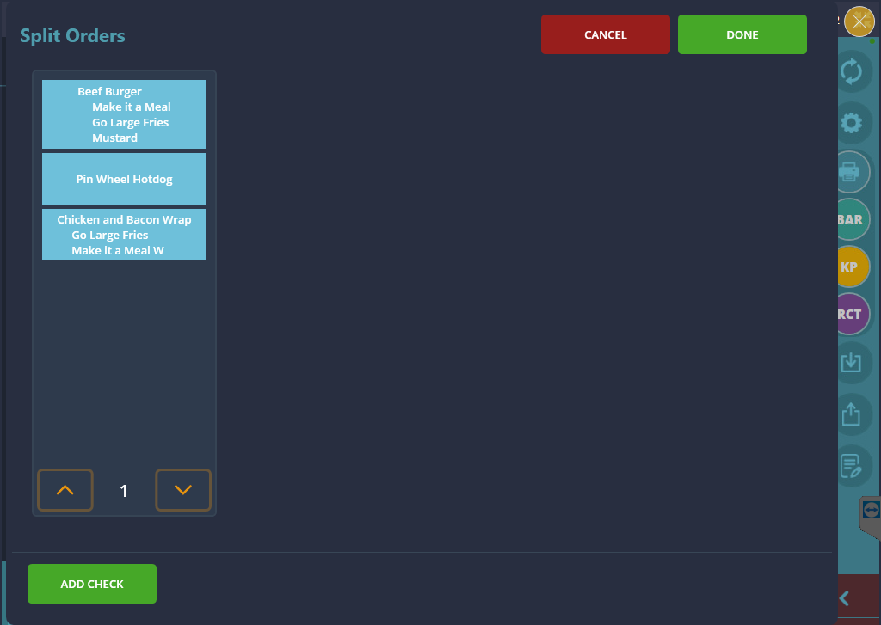Click the red CANCEL button
881x625 pixels.
click(x=605, y=34)
